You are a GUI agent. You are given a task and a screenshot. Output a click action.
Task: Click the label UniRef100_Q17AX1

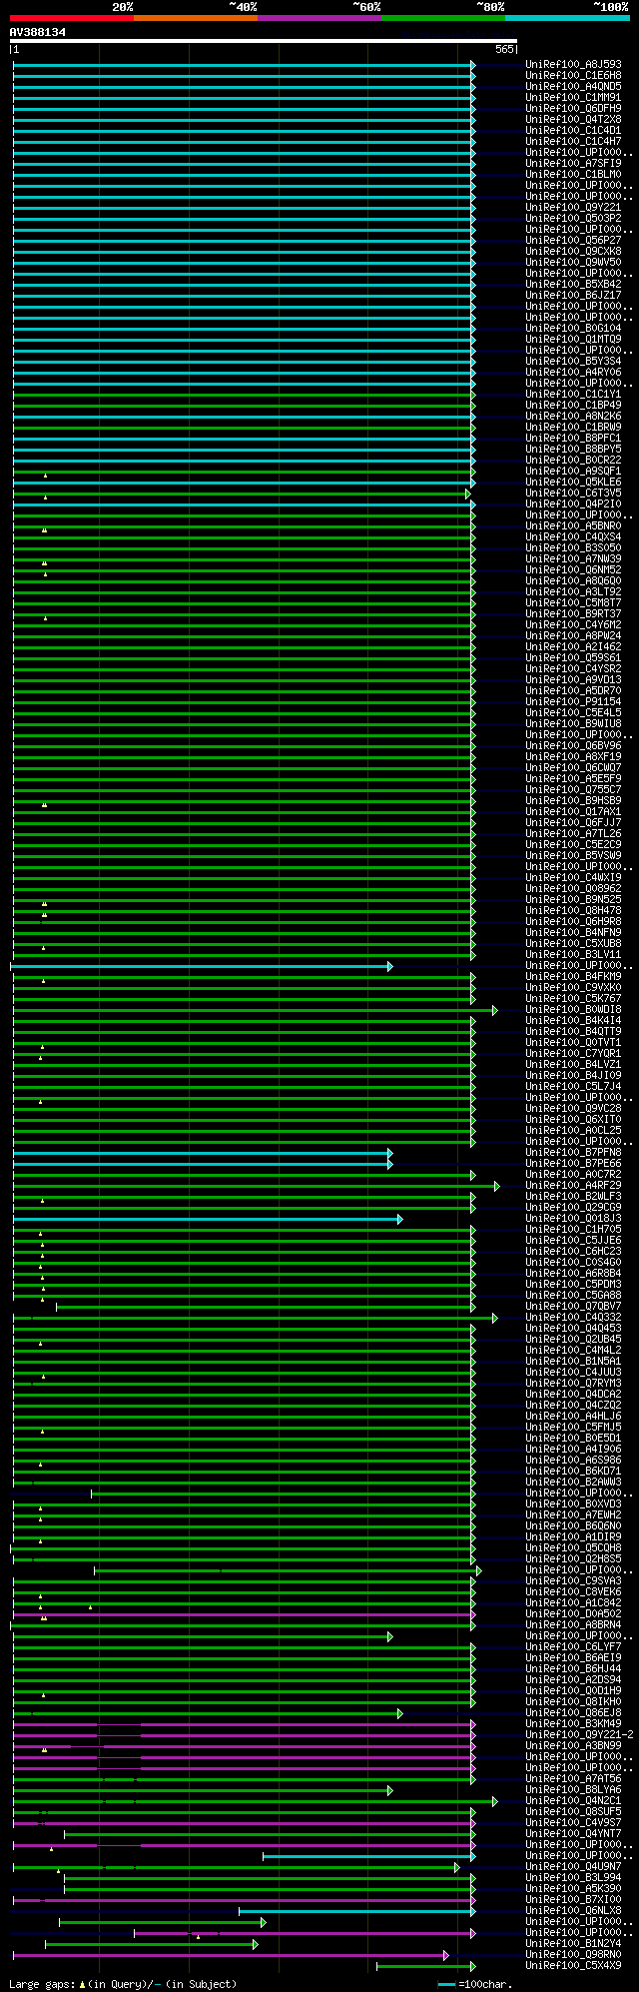coord(573,811)
